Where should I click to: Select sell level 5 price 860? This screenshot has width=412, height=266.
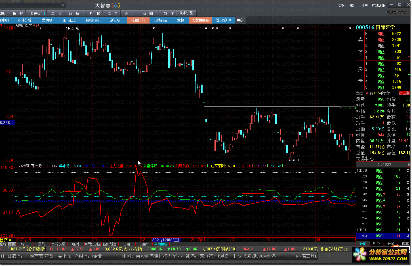pos(381,33)
